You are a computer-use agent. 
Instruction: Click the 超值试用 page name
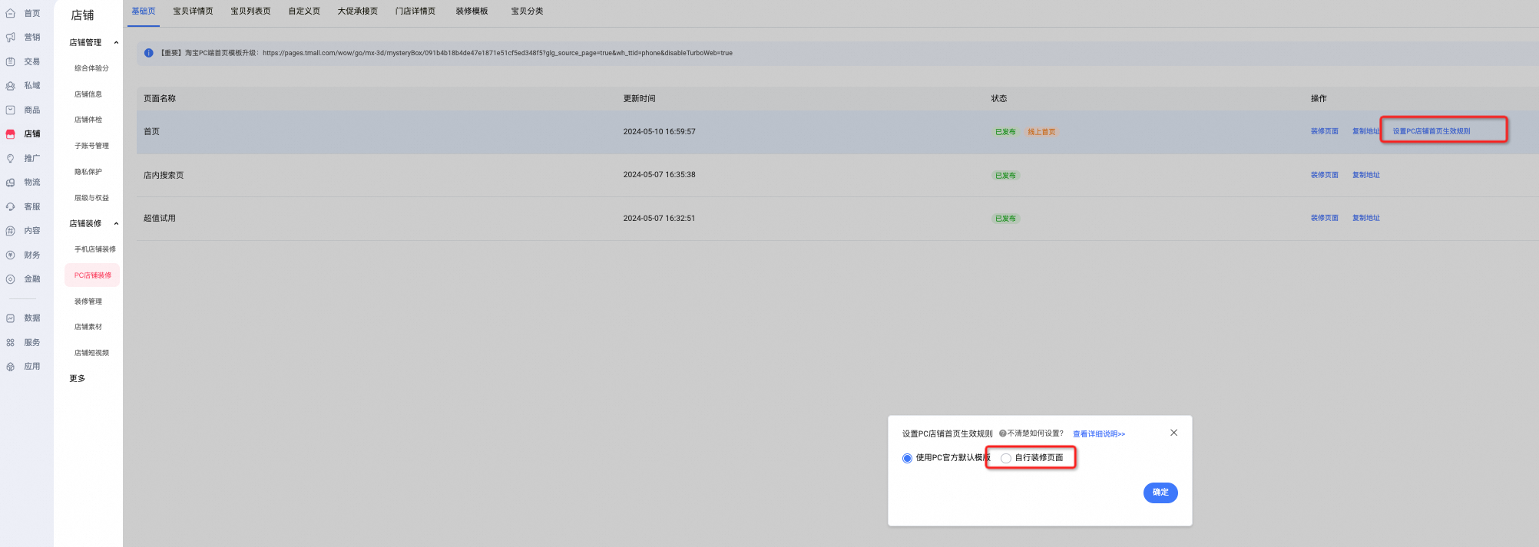pos(160,219)
